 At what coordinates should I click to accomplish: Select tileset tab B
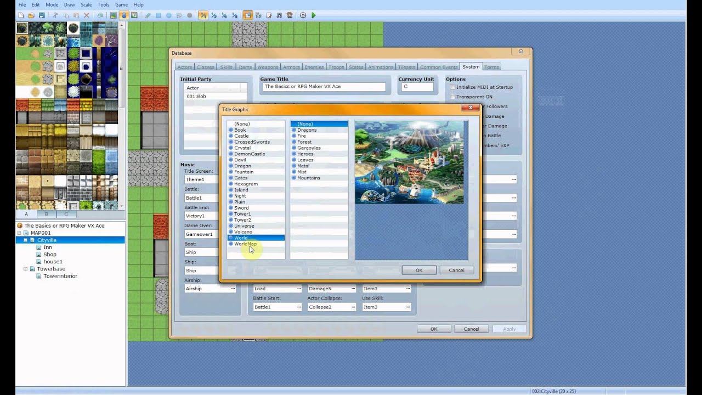coord(46,214)
